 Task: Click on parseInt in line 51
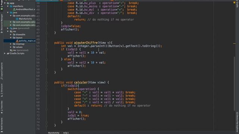pyautogui.click(x=97, y=46)
